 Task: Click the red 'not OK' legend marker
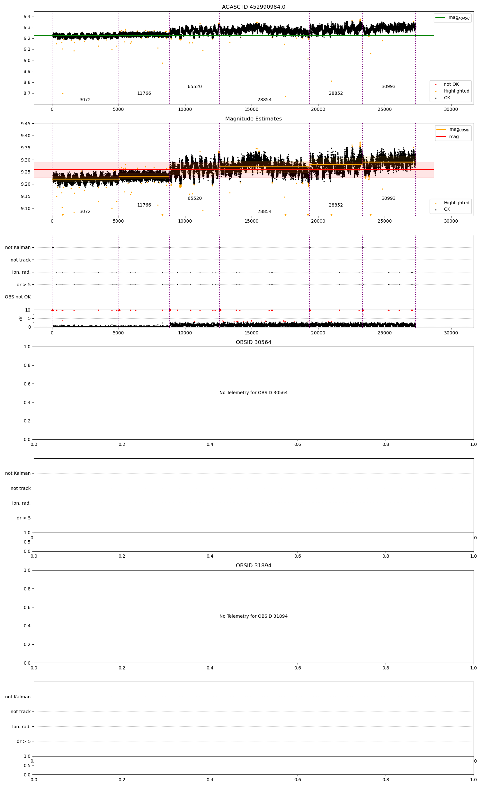(436, 84)
